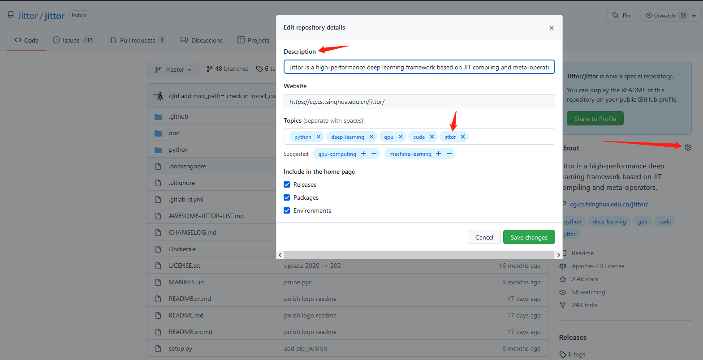Click the cuda topic in About sidebar
703x360 pixels.
[x=665, y=222]
